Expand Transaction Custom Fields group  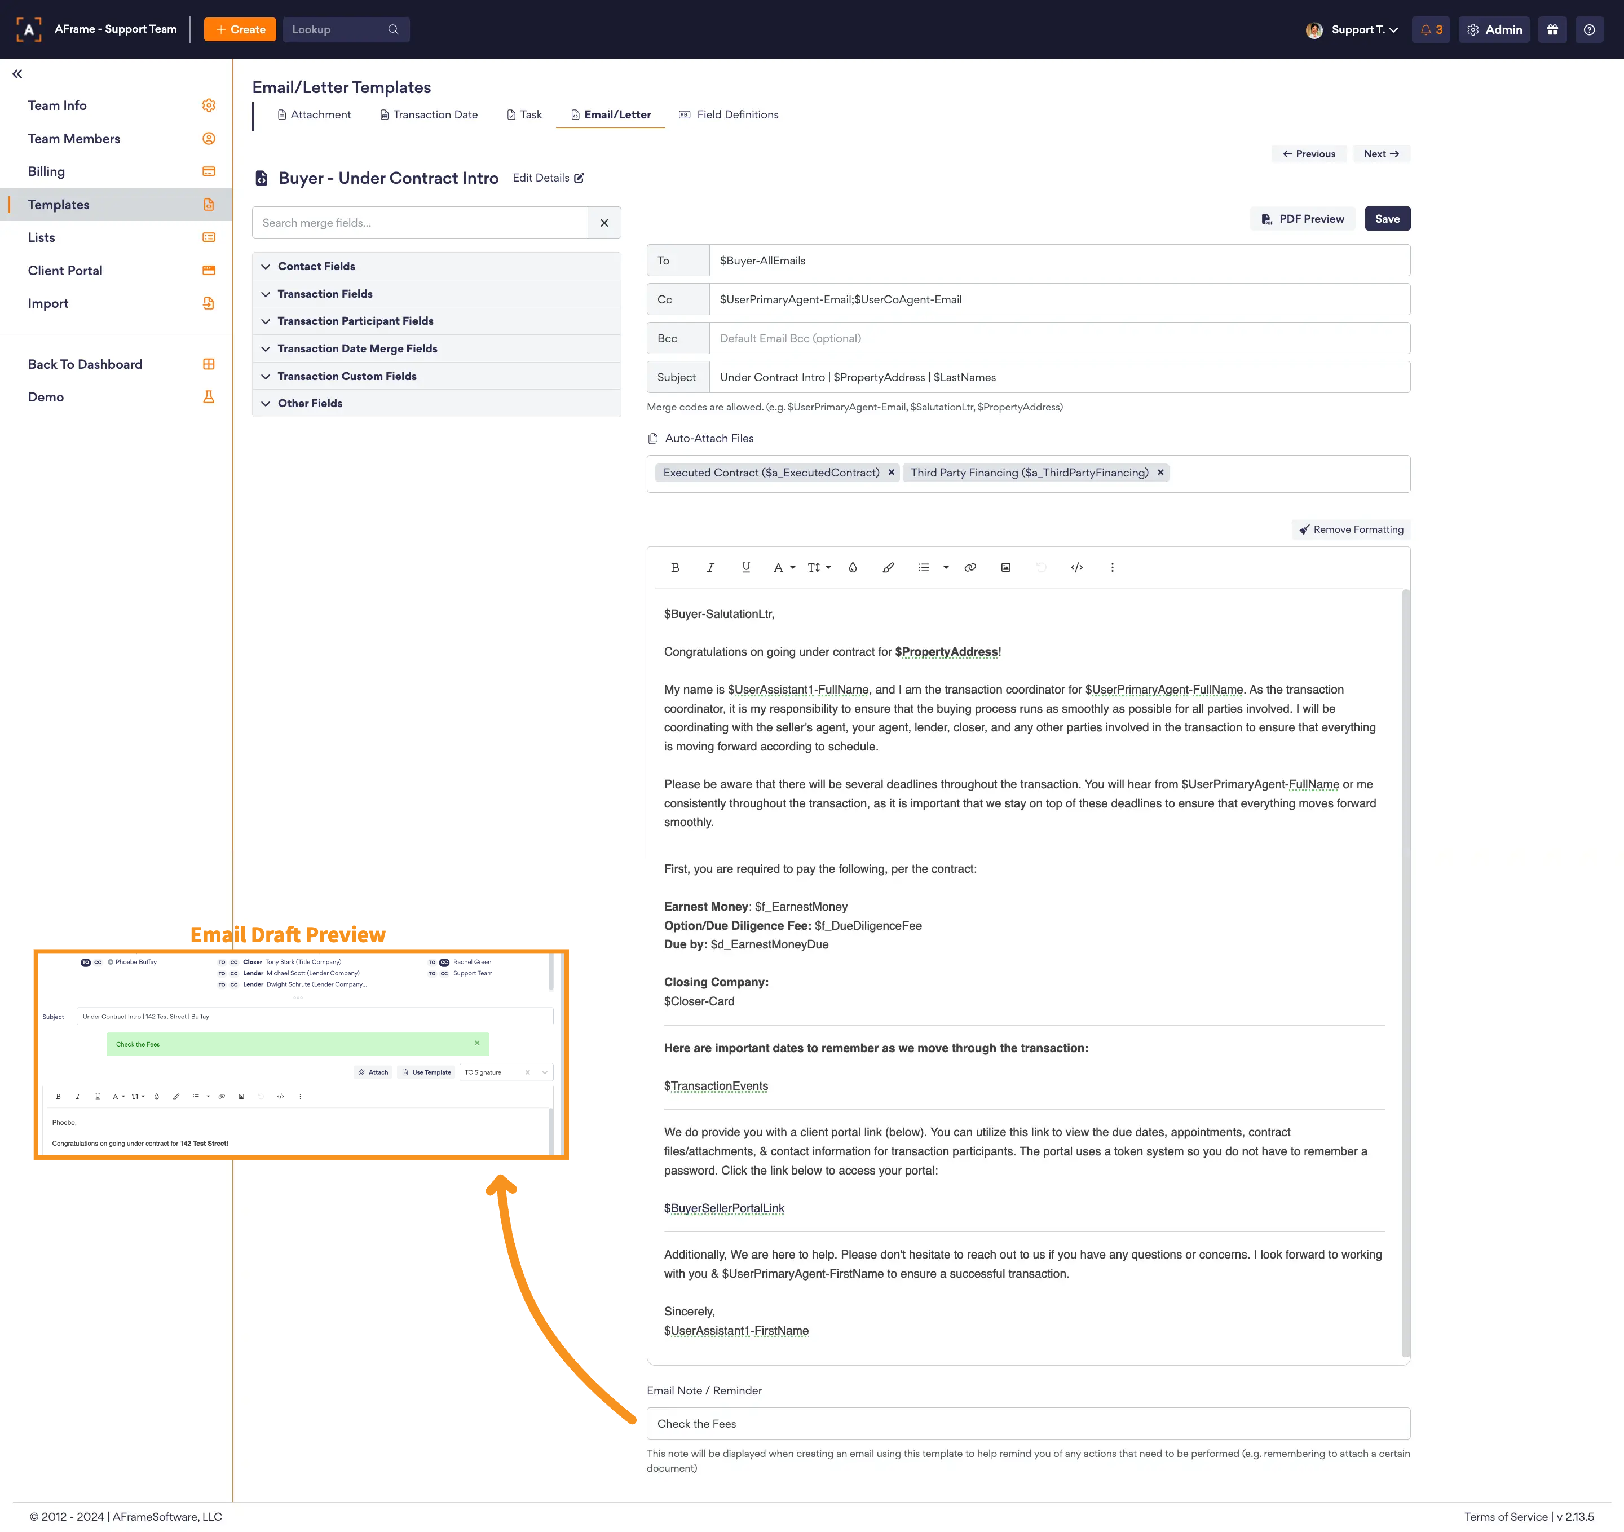346,376
